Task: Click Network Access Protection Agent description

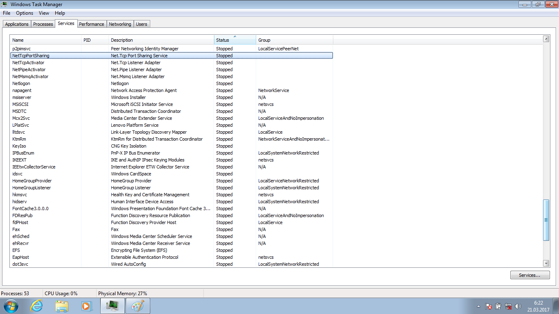Action: click(x=144, y=90)
